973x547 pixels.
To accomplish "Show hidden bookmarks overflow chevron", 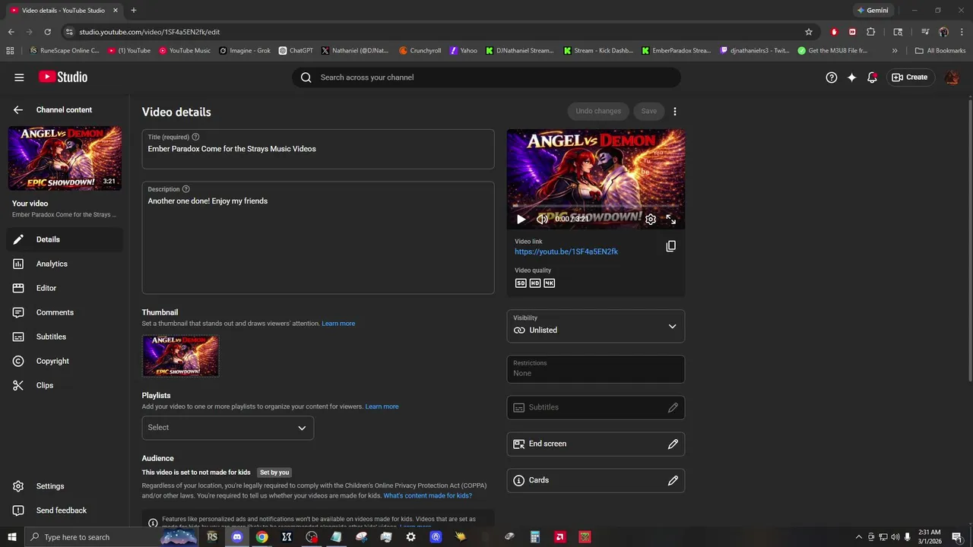I will click(895, 51).
